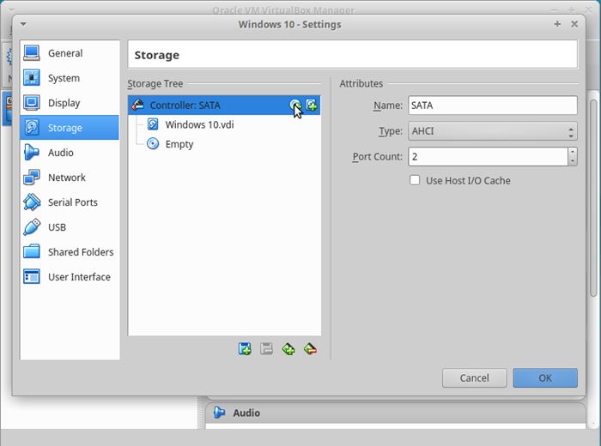Click the Serial Ports connector icon
601x446 pixels.
32,202
